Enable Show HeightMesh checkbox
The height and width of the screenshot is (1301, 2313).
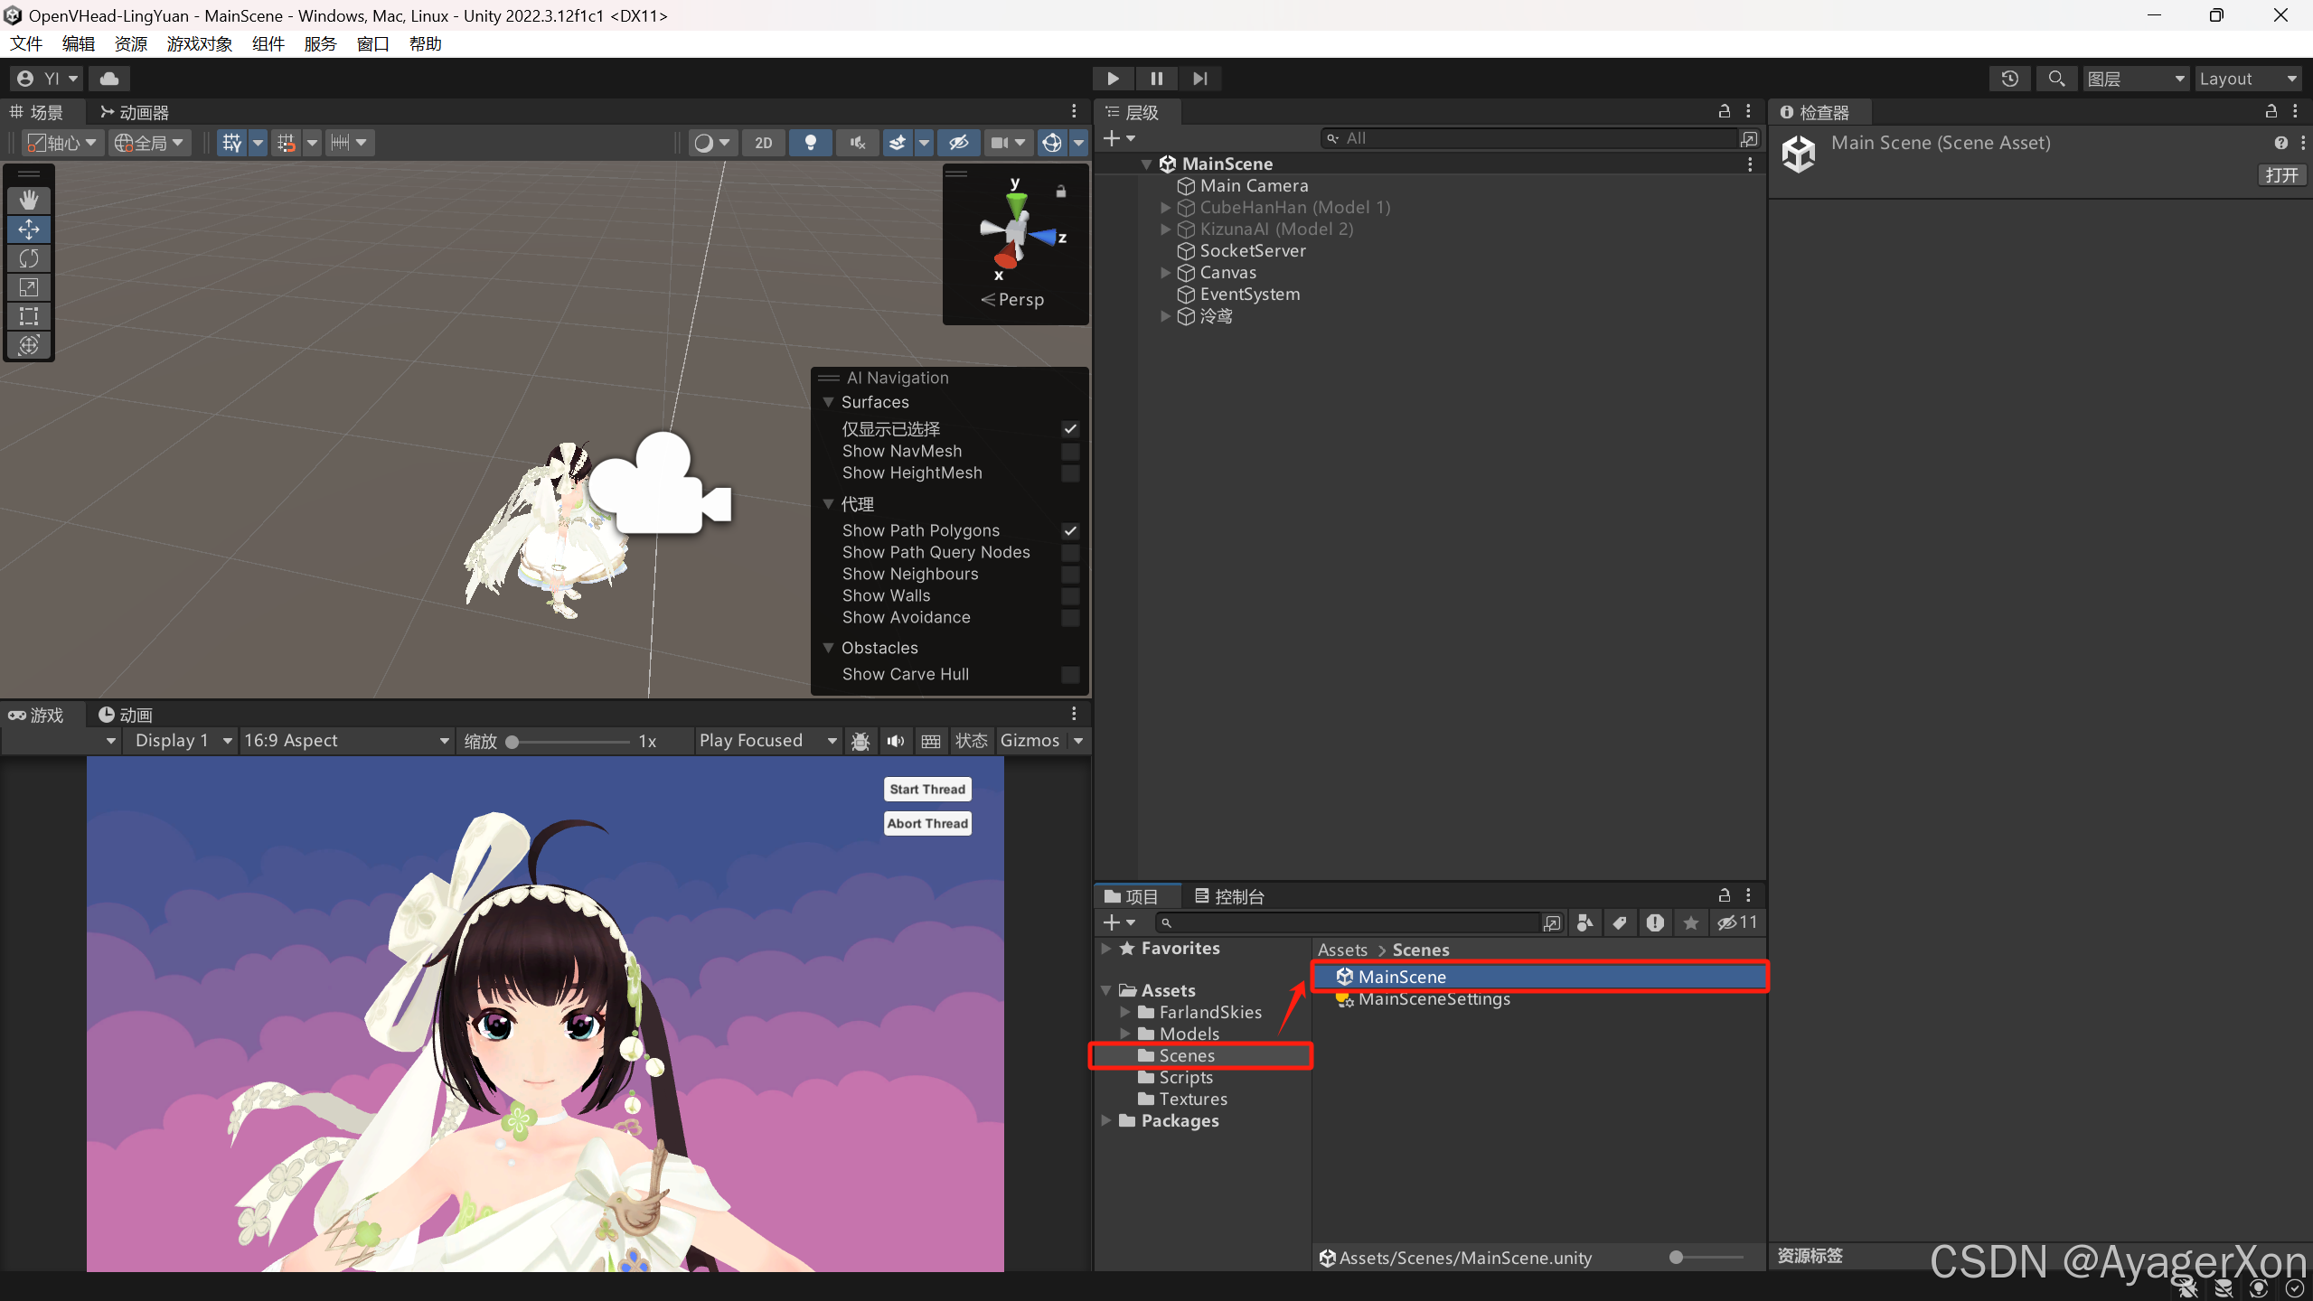(x=1070, y=473)
